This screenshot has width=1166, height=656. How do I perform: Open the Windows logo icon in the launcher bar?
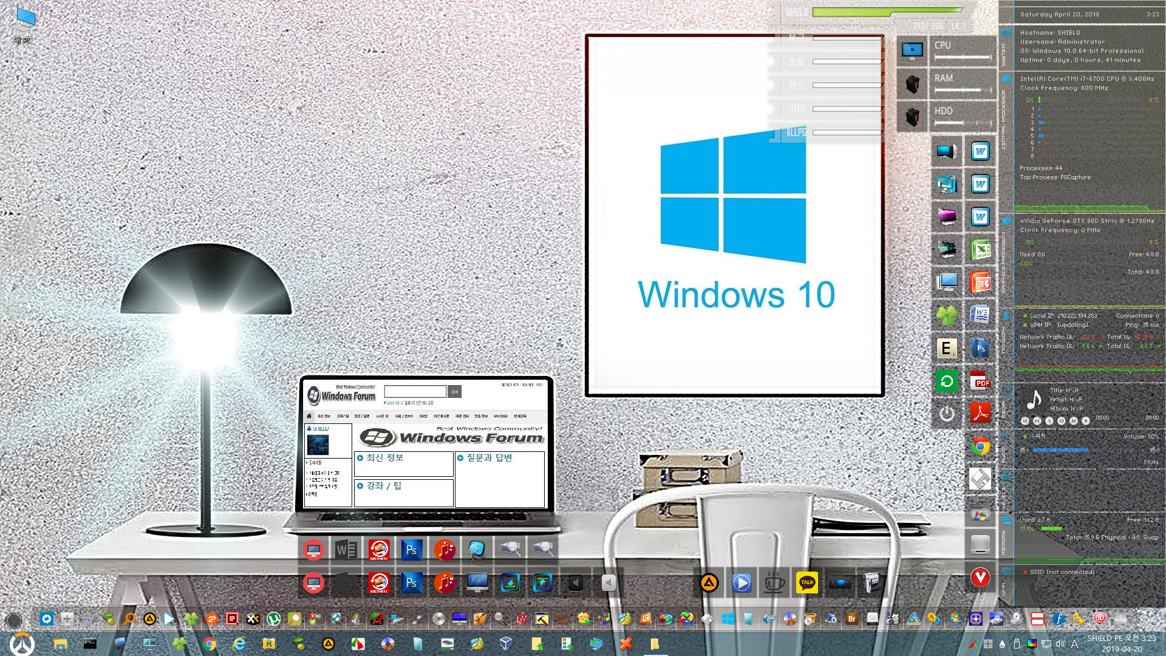point(728,619)
